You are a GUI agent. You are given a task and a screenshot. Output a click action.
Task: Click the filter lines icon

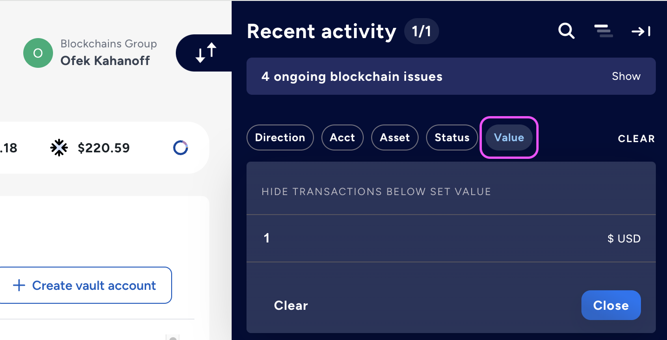[603, 31]
